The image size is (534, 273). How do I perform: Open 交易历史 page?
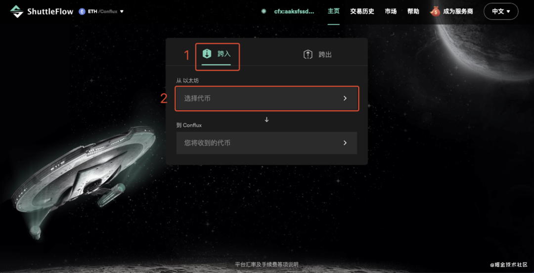362,11
